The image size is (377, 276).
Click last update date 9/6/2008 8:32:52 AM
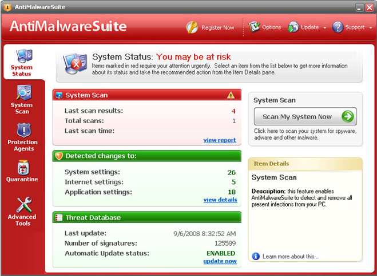click(x=205, y=234)
